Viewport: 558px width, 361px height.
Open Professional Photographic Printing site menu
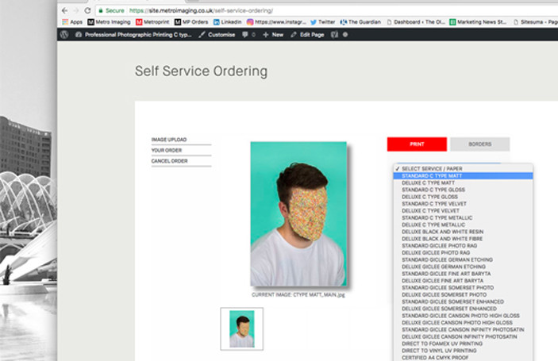pyautogui.click(x=133, y=34)
